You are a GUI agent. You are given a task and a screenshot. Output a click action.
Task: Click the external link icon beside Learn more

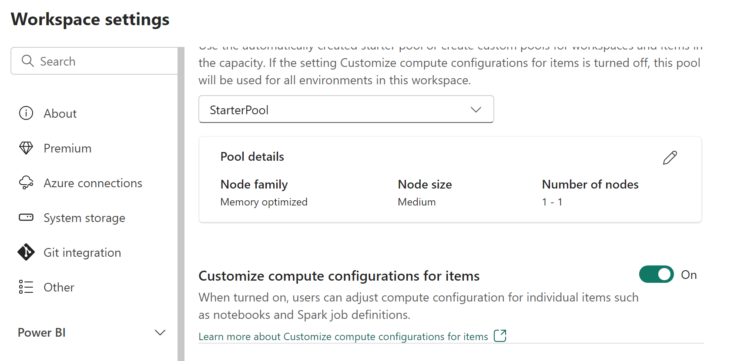click(500, 336)
